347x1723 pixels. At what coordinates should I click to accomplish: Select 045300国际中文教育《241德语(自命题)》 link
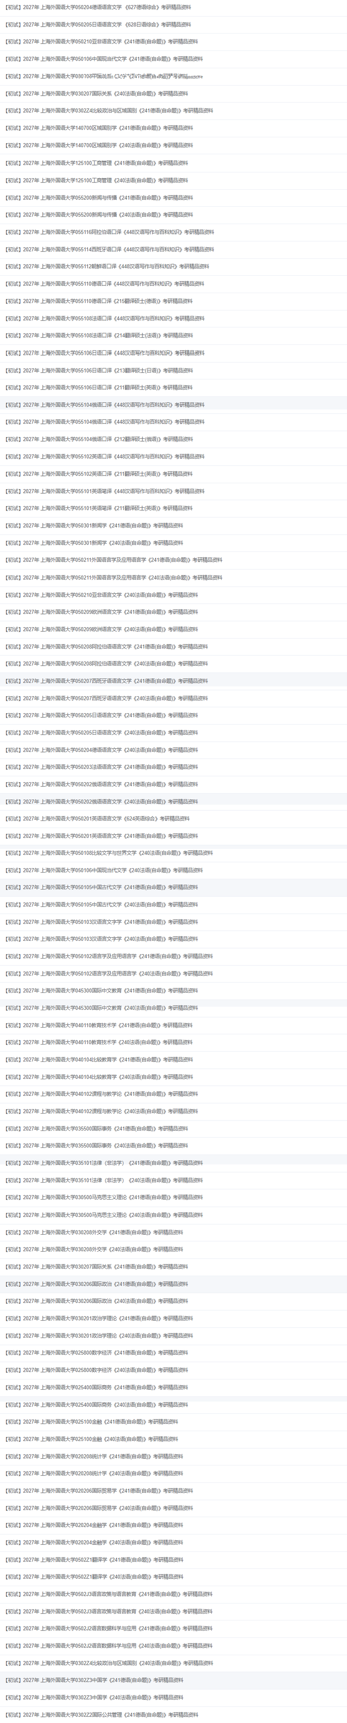click(x=102, y=990)
